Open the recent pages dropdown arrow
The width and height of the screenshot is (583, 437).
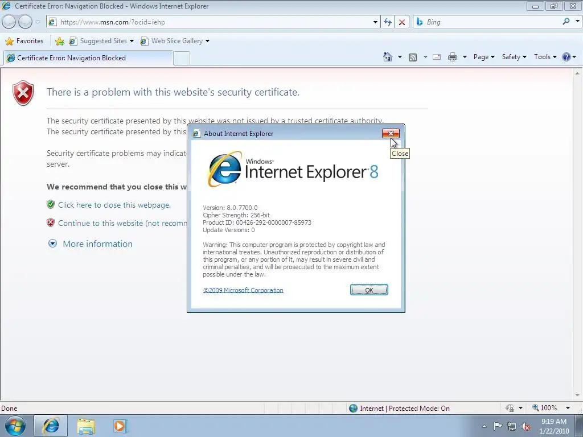click(38, 22)
